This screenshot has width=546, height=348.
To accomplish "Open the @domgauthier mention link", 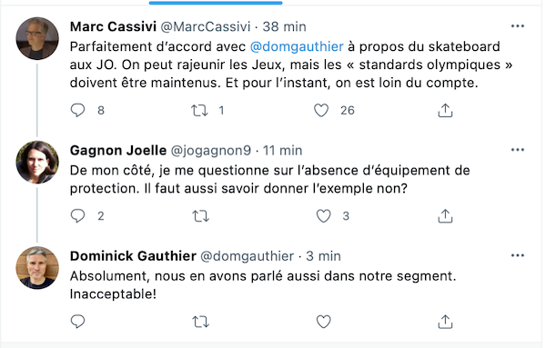I will tap(297, 46).
